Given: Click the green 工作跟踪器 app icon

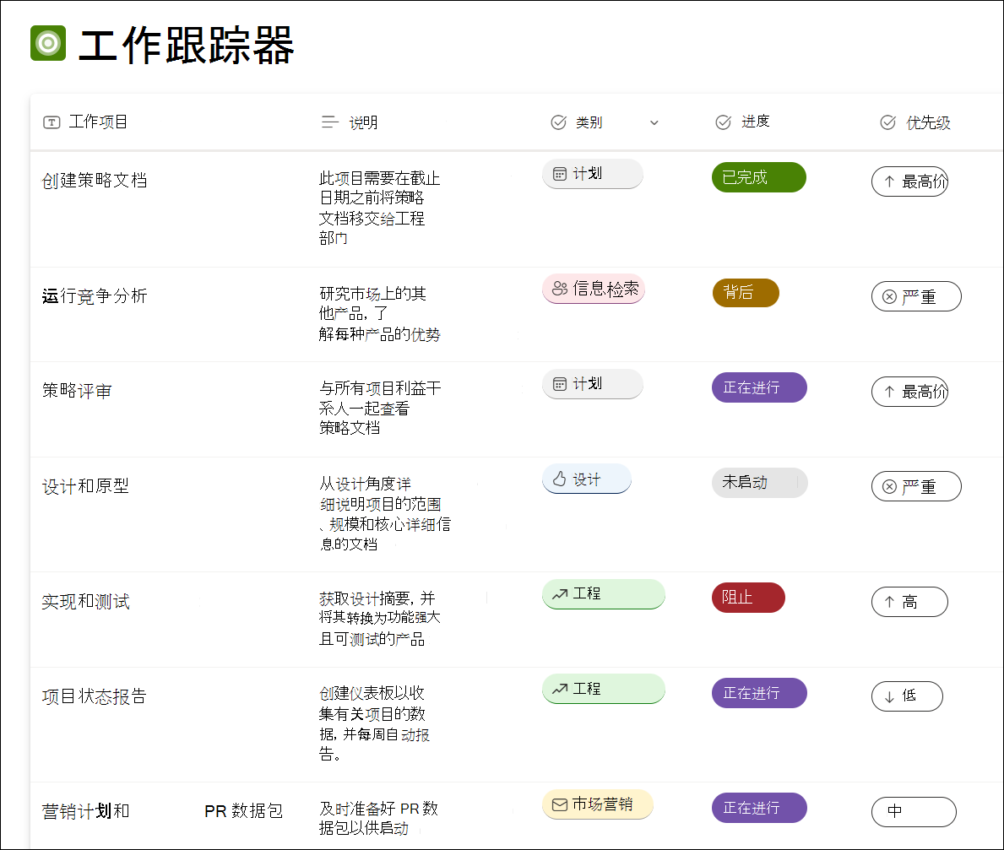Looking at the screenshot, I should point(48,44).
